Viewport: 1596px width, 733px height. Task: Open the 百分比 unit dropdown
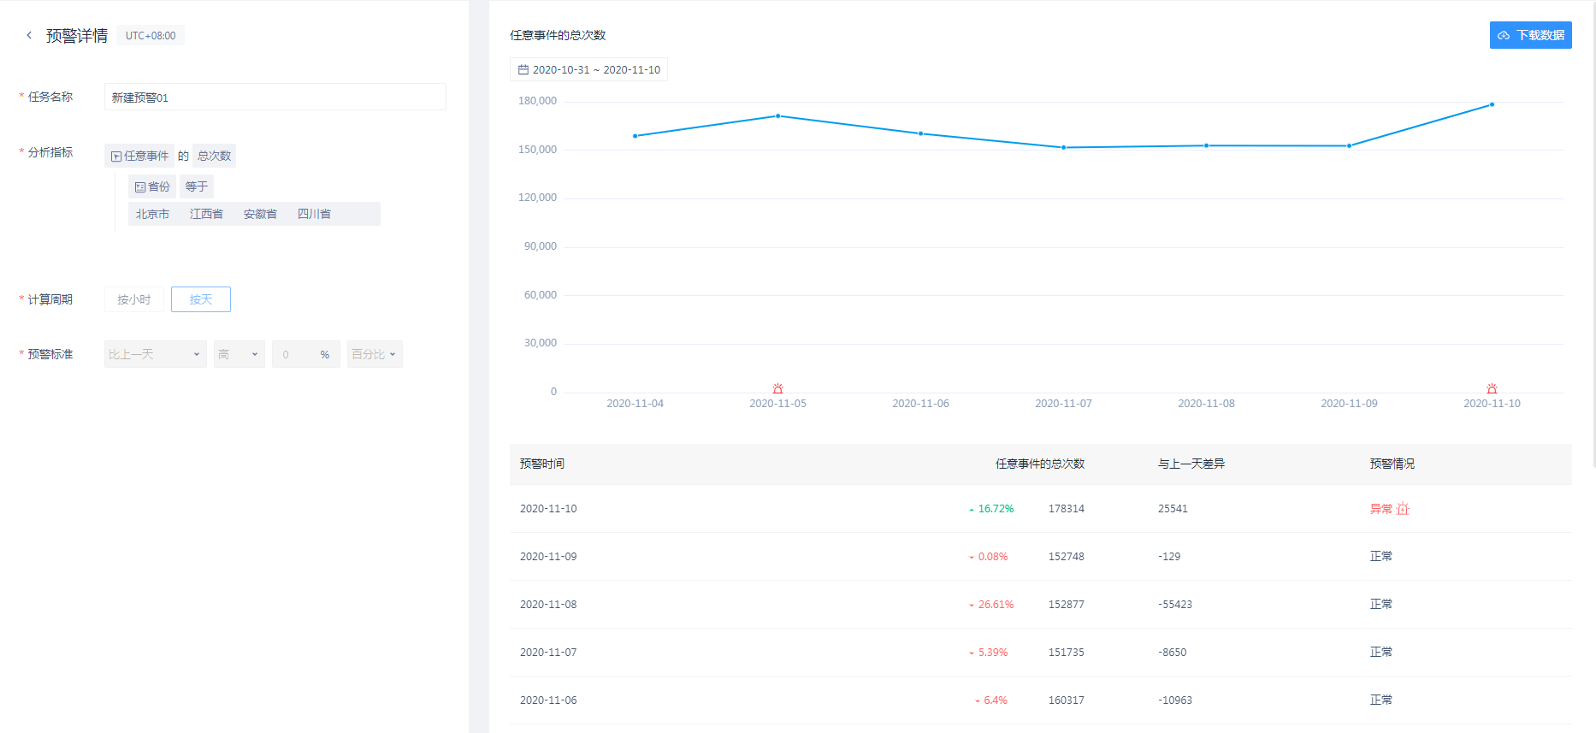pos(375,354)
